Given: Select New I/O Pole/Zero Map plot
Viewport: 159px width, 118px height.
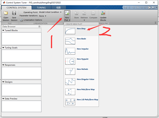Looking at the screenshot, I should click(81, 102).
